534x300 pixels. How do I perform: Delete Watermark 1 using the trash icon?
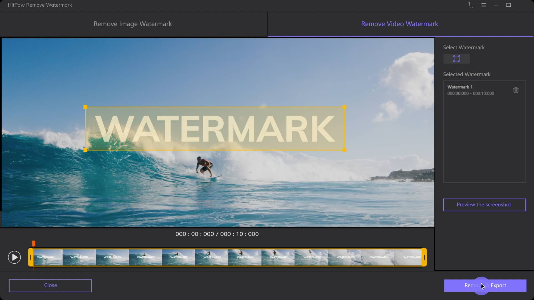(516, 90)
